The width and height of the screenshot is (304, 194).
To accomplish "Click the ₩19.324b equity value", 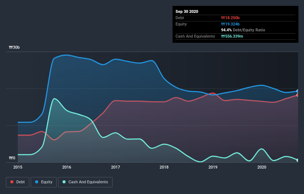I will click(x=230, y=24).
